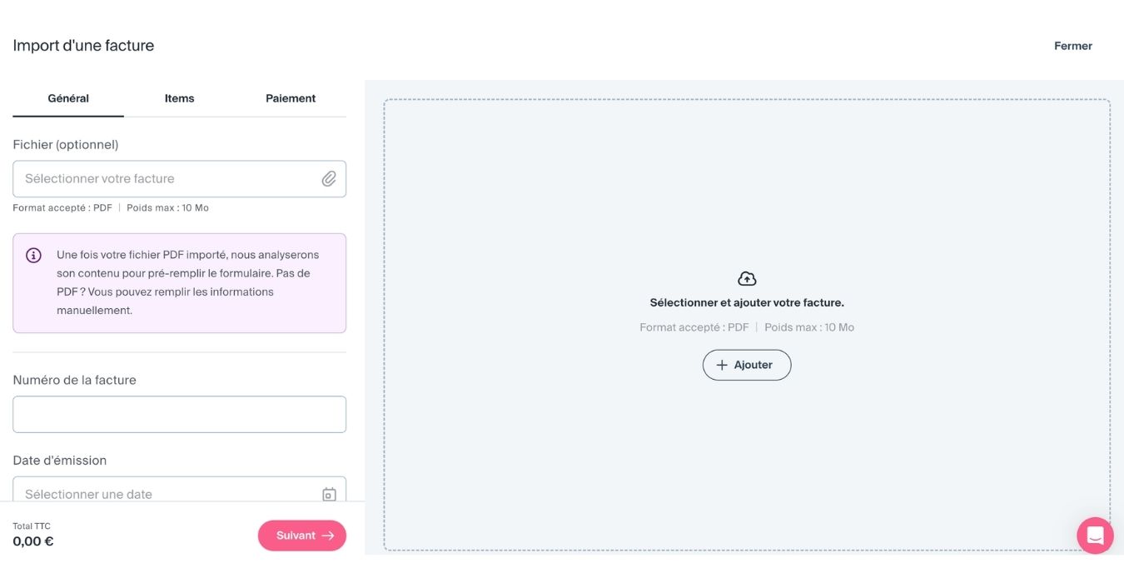Click the Suivant button
The height and width of the screenshot is (583, 1124).
pos(302,536)
